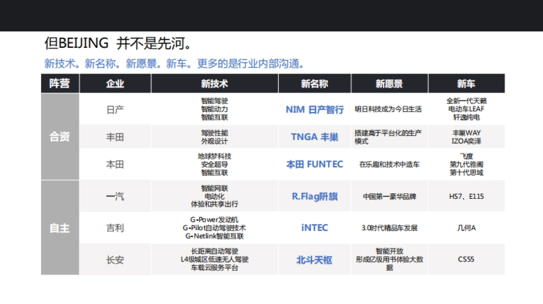This screenshot has width=543, height=304.
Task: Click the R.Flag阶旗 brand name
Action: point(314,196)
